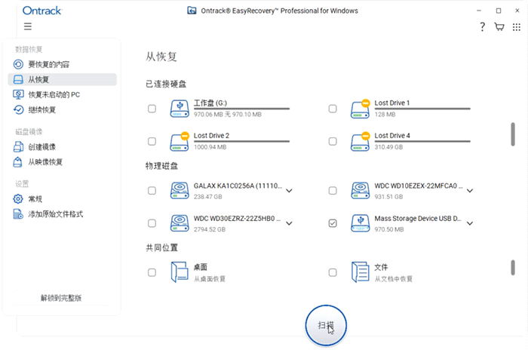Screen dimensions: 528x350
Task: Click the Ontrack logo
Action: [42, 11]
